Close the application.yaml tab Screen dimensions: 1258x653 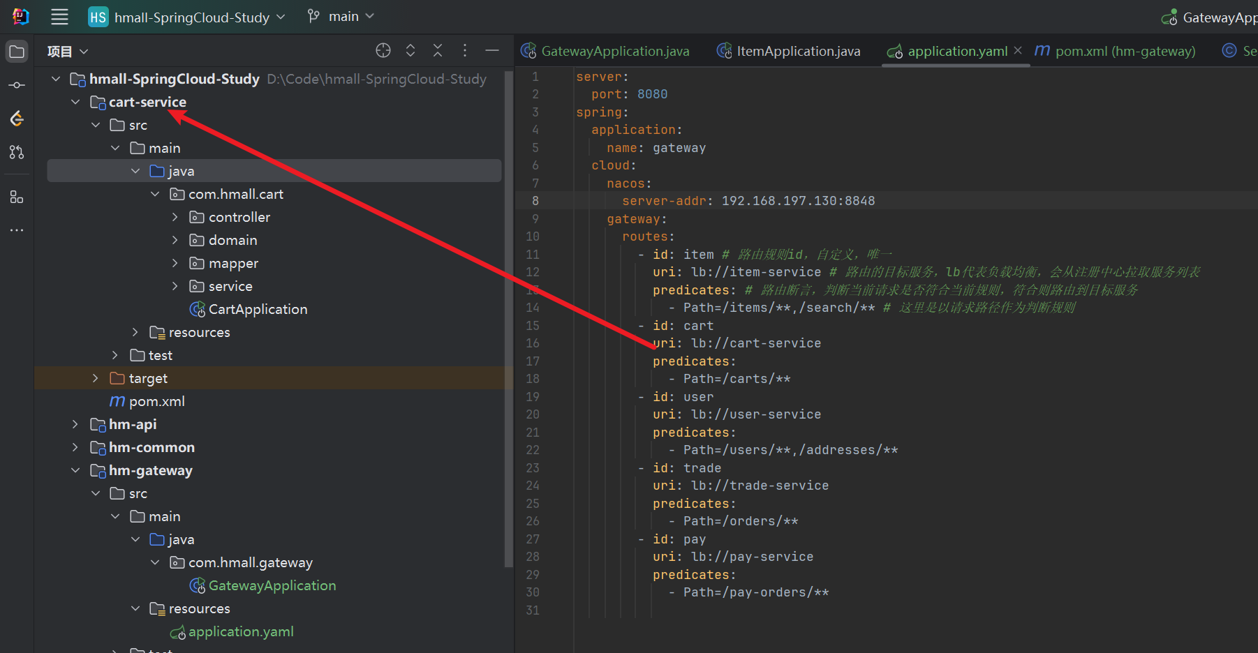click(x=1018, y=50)
